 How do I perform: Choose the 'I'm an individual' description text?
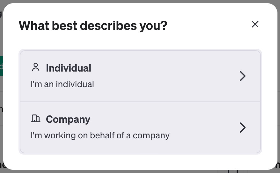[x=62, y=84]
